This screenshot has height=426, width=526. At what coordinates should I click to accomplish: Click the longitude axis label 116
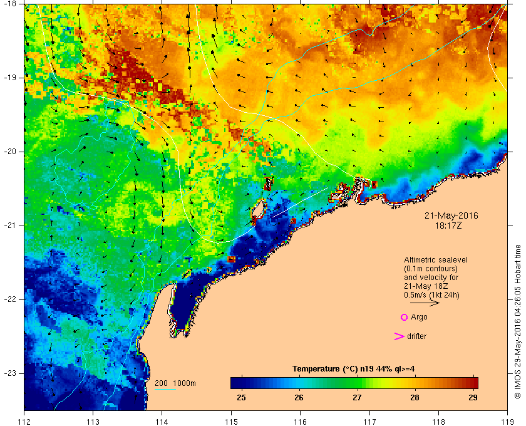[300, 421]
